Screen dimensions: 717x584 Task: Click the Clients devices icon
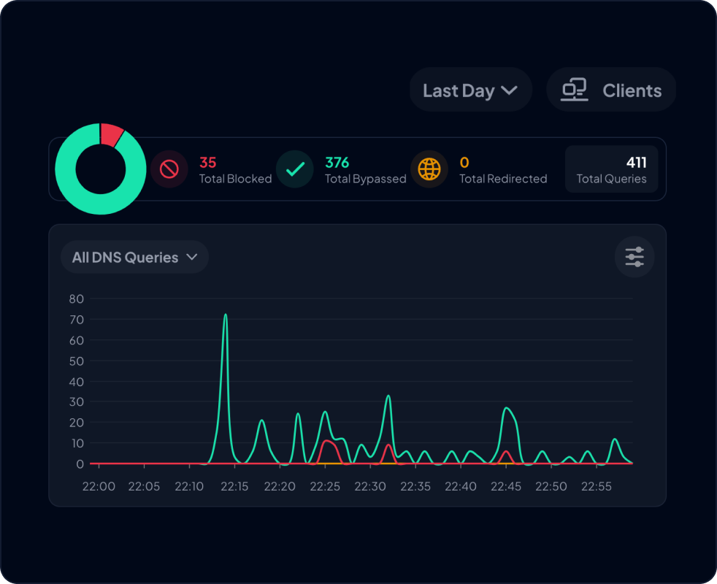(574, 90)
